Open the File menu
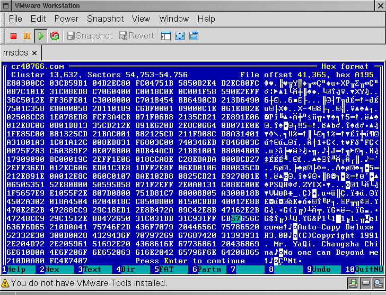This screenshot has width=386, height=295. point(15,19)
